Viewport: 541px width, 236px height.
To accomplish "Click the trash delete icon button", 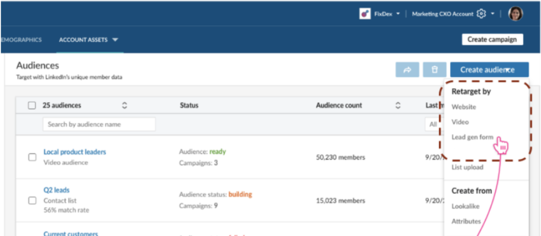I will click(434, 70).
